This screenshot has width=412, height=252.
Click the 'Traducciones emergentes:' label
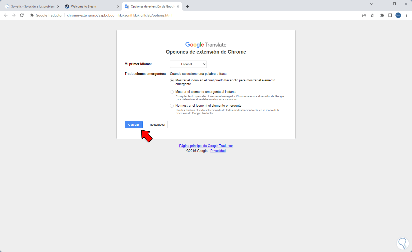point(145,74)
